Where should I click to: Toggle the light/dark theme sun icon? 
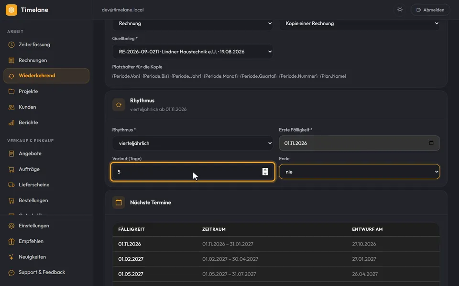400,10
